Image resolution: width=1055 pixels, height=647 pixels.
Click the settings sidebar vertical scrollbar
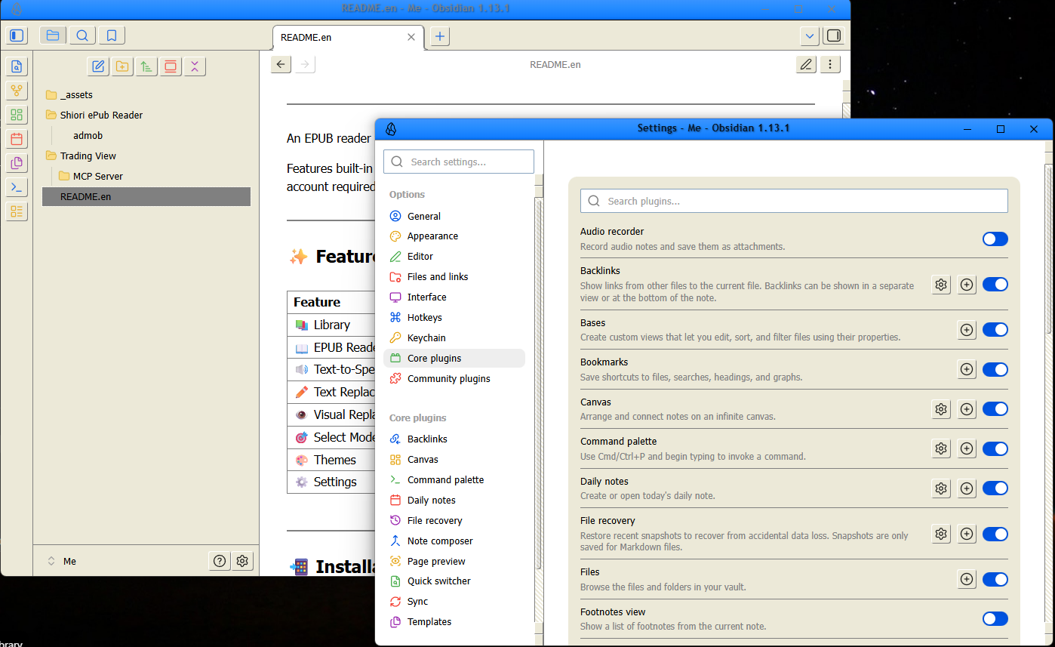(539, 383)
